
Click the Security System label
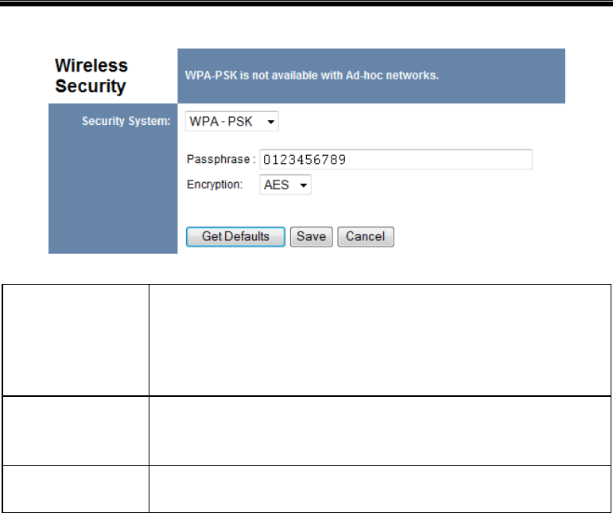[x=126, y=121]
